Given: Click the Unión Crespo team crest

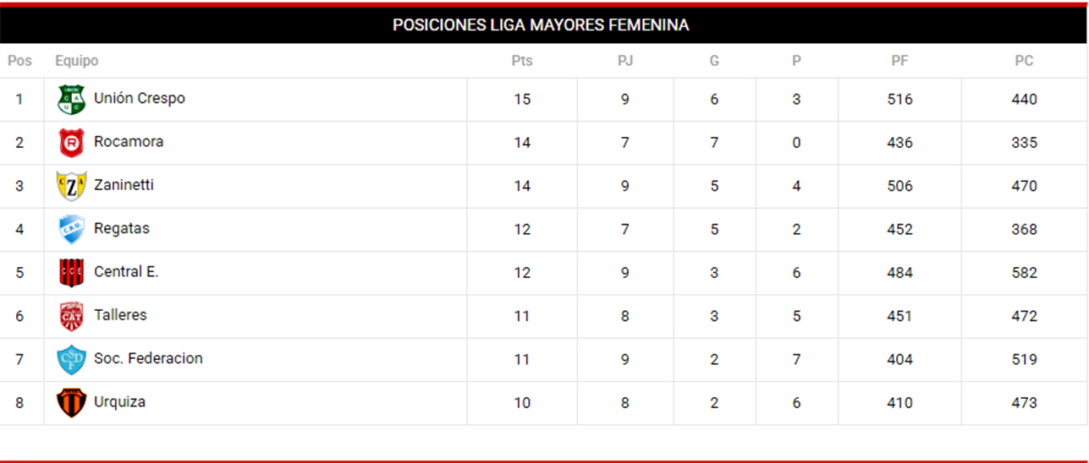Looking at the screenshot, I should click(x=71, y=100).
